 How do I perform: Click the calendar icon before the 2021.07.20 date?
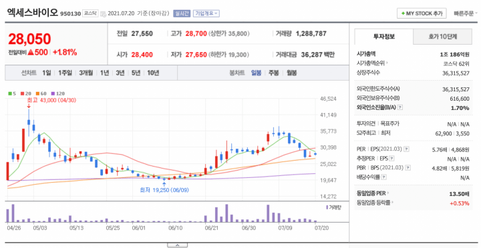tap(104, 14)
